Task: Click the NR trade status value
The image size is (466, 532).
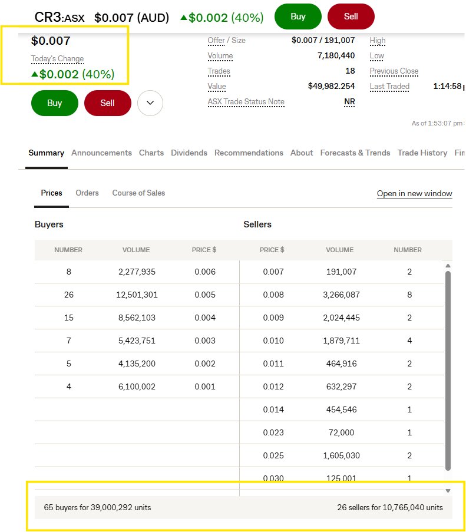Action: (x=349, y=102)
